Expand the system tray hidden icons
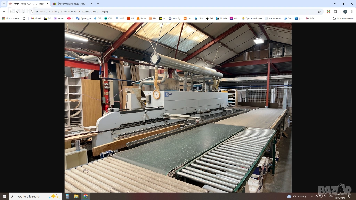The height and width of the screenshot is (200, 356). pyautogui.click(x=311, y=196)
